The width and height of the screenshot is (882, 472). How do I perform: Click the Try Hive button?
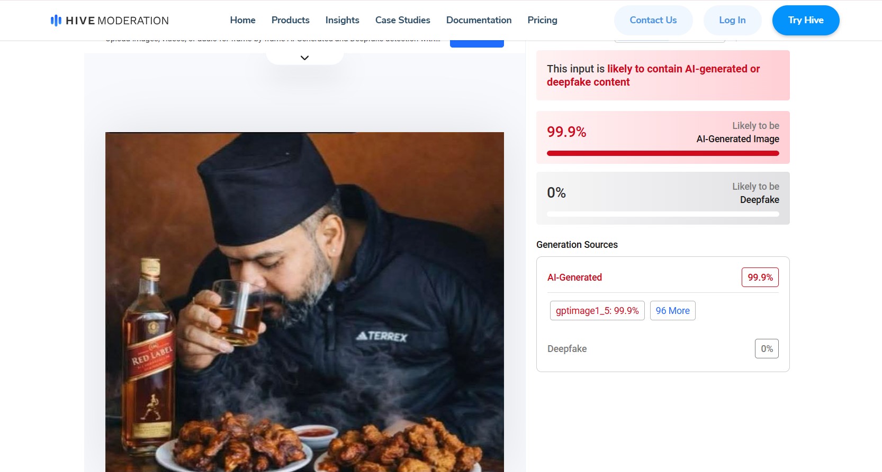tap(805, 20)
